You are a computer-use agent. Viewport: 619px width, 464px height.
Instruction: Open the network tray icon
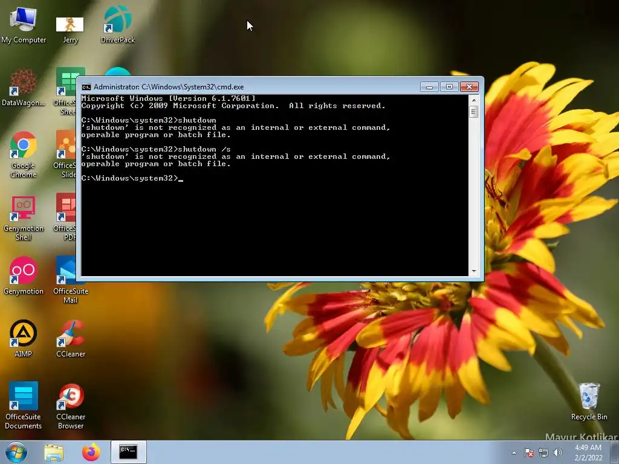click(543, 453)
